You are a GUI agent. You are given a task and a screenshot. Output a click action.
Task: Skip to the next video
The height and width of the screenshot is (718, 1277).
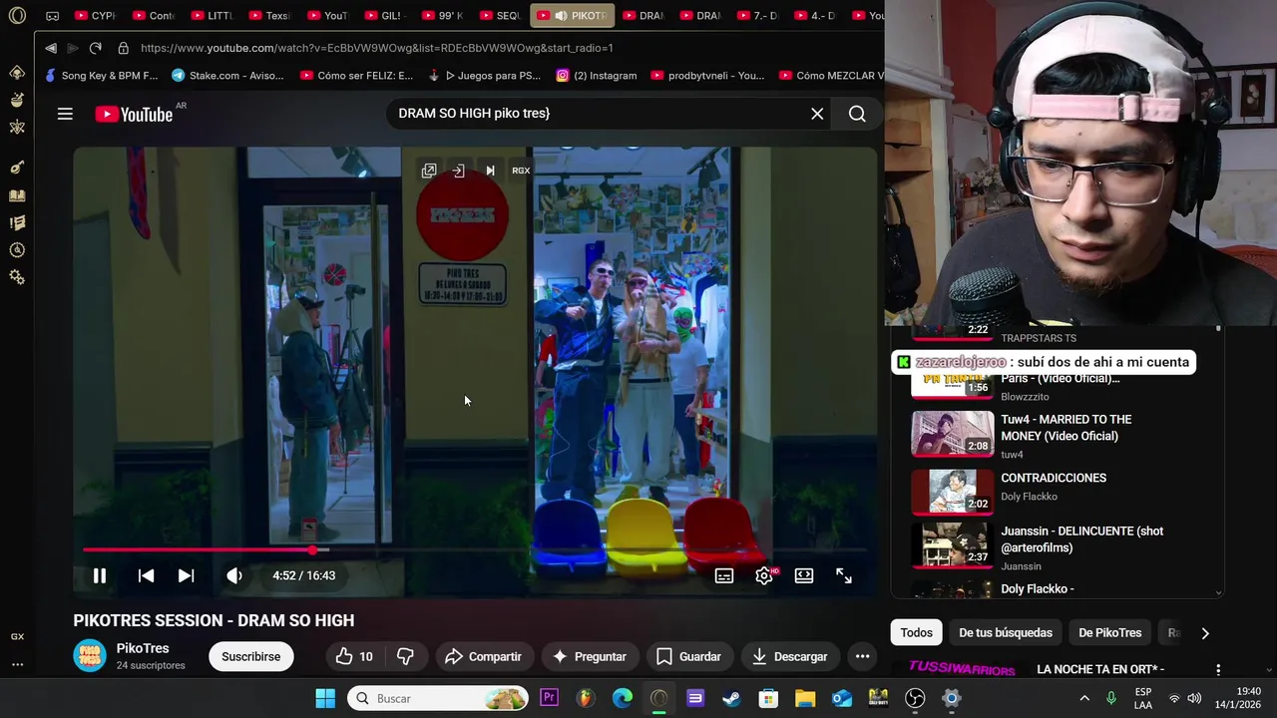click(186, 575)
